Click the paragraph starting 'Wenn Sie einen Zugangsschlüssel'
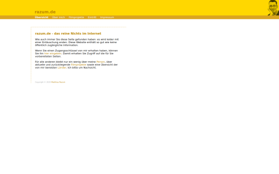This screenshot has height=174, width=279. [x=76, y=53]
